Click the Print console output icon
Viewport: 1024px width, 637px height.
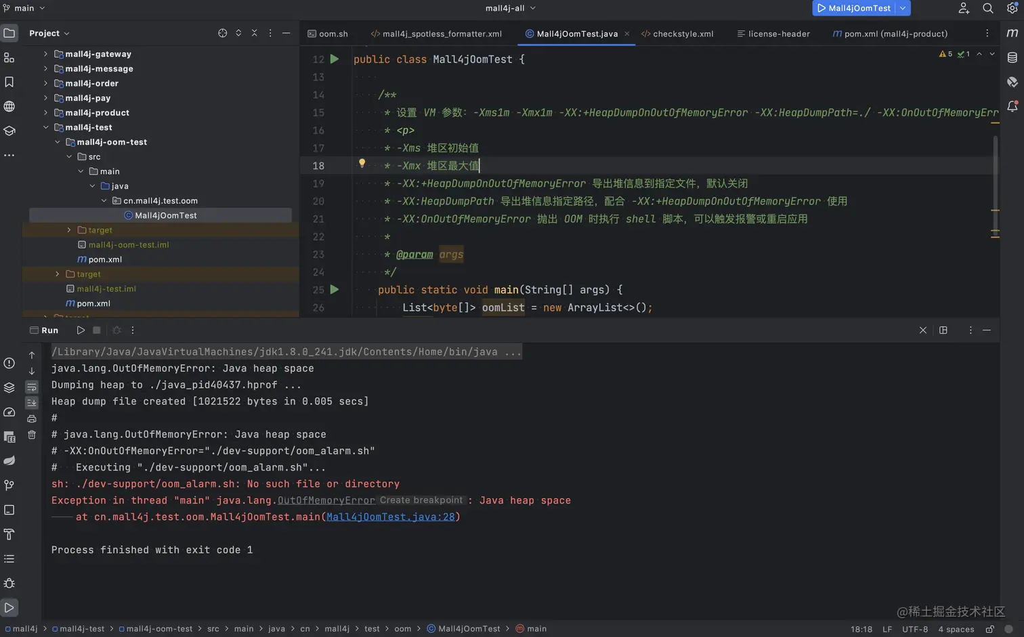(32, 419)
